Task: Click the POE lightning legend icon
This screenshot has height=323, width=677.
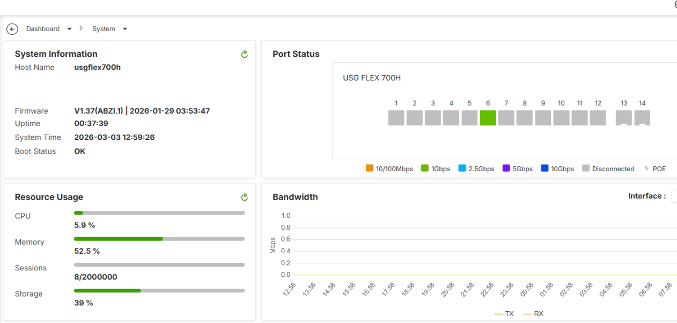Action: coord(646,168)
